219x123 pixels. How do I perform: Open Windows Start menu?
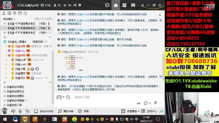point(5,119)
